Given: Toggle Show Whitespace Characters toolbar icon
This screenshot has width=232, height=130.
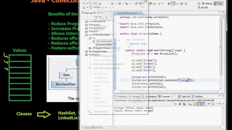Looking at the screenshot, I should pos(186,4).
